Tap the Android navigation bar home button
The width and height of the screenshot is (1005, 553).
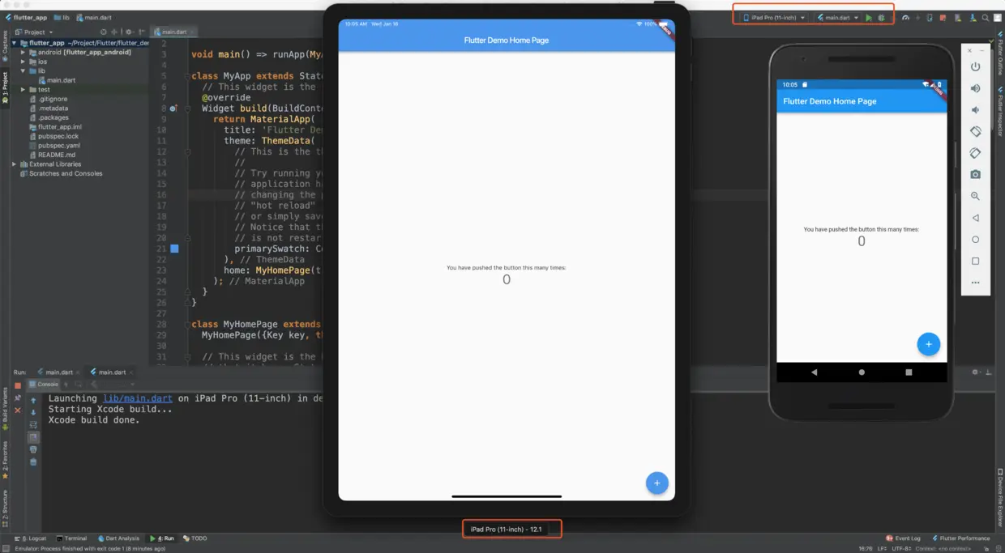coord(862,372)
